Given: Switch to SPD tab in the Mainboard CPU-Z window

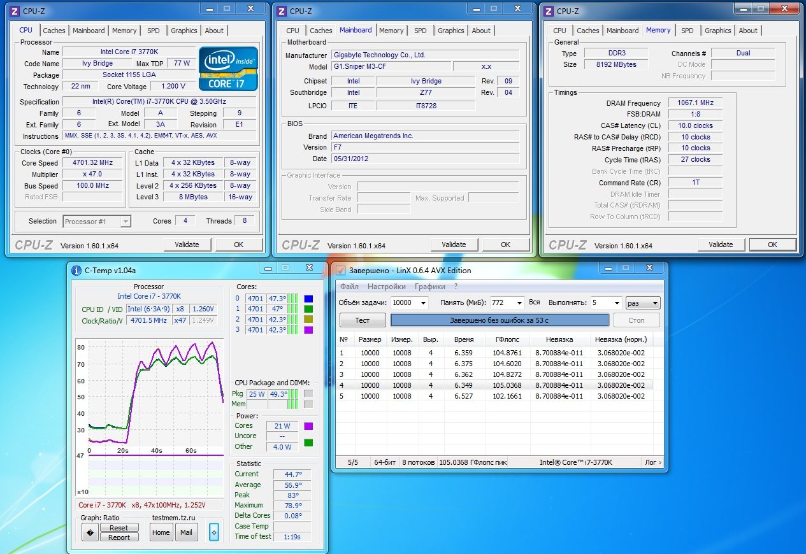Looking at the screenshot, I should (420, 31).
